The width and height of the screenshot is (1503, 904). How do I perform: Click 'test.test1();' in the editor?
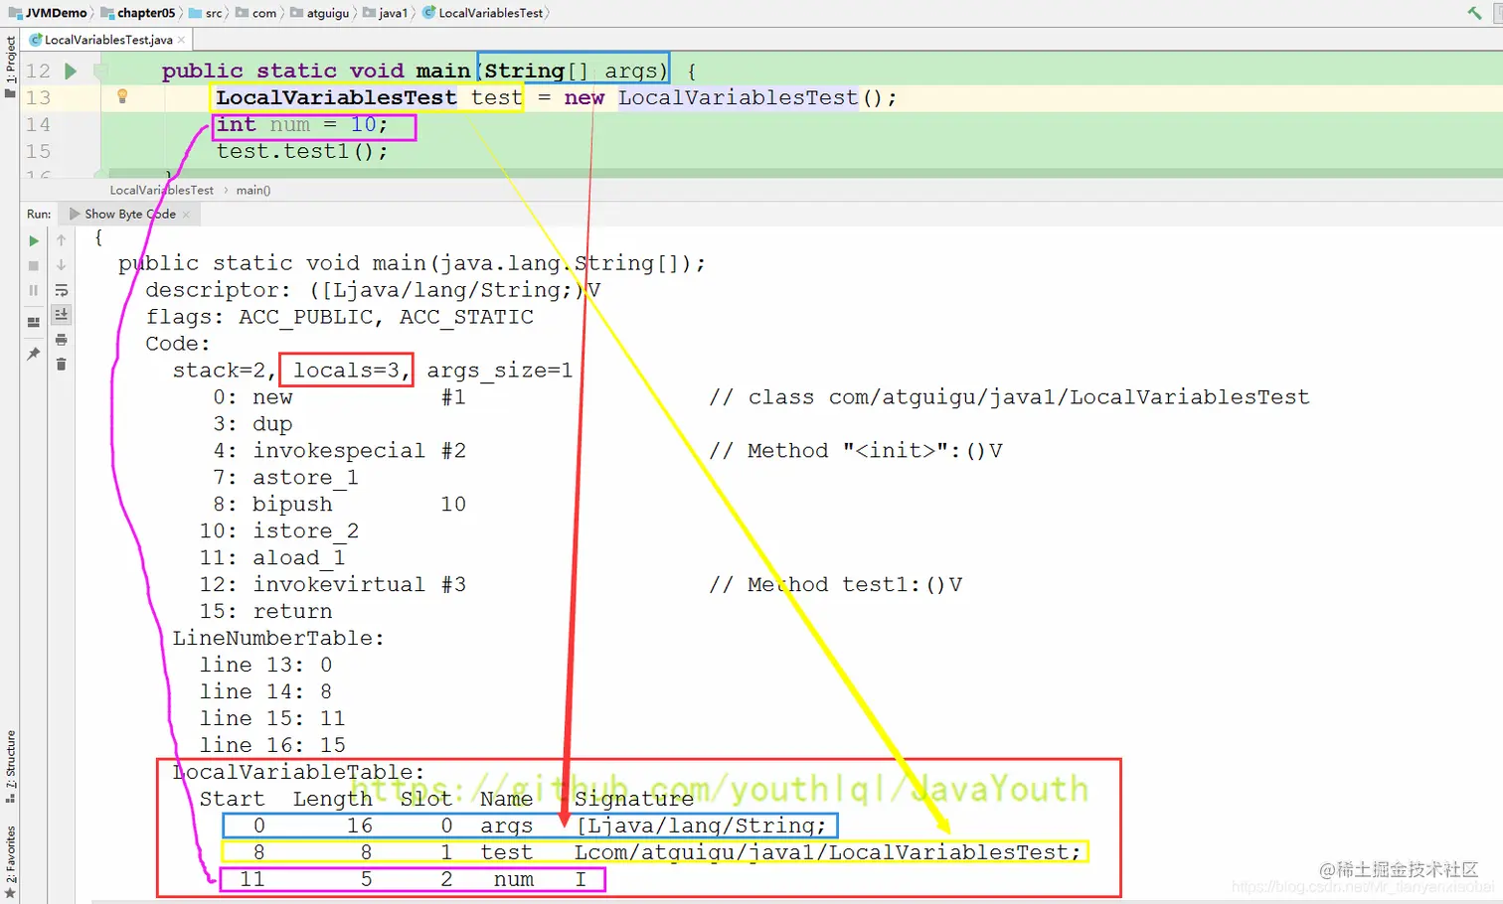[x=302, y=151]
